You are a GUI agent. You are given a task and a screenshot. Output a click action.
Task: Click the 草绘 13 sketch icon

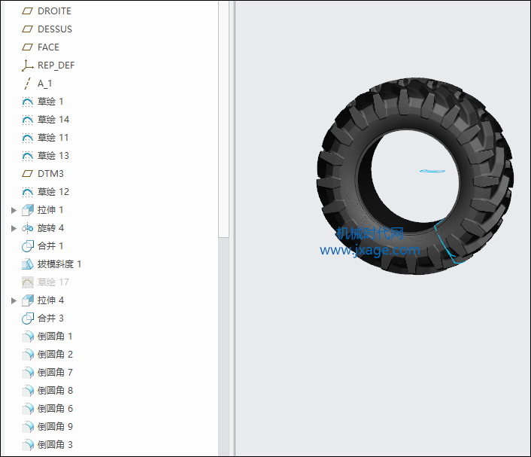(27, 156)
